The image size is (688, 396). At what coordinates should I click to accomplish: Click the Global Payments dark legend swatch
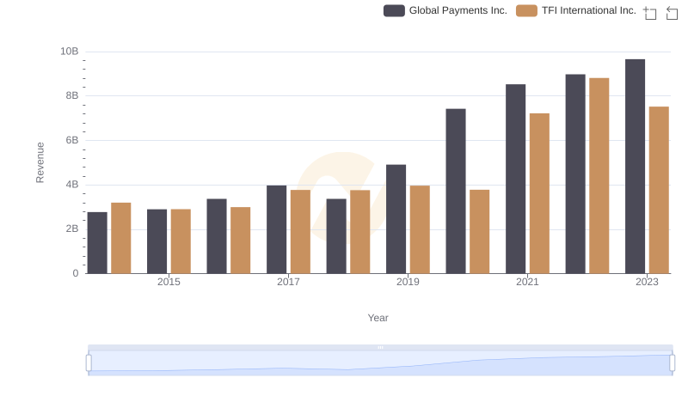pos(394,10)
